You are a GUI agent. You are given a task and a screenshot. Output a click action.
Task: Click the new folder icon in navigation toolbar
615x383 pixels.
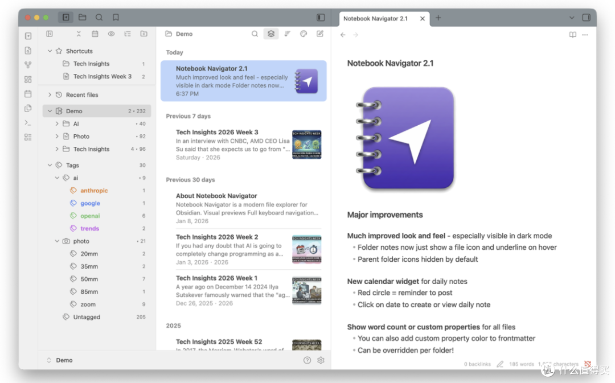point(144,34)
